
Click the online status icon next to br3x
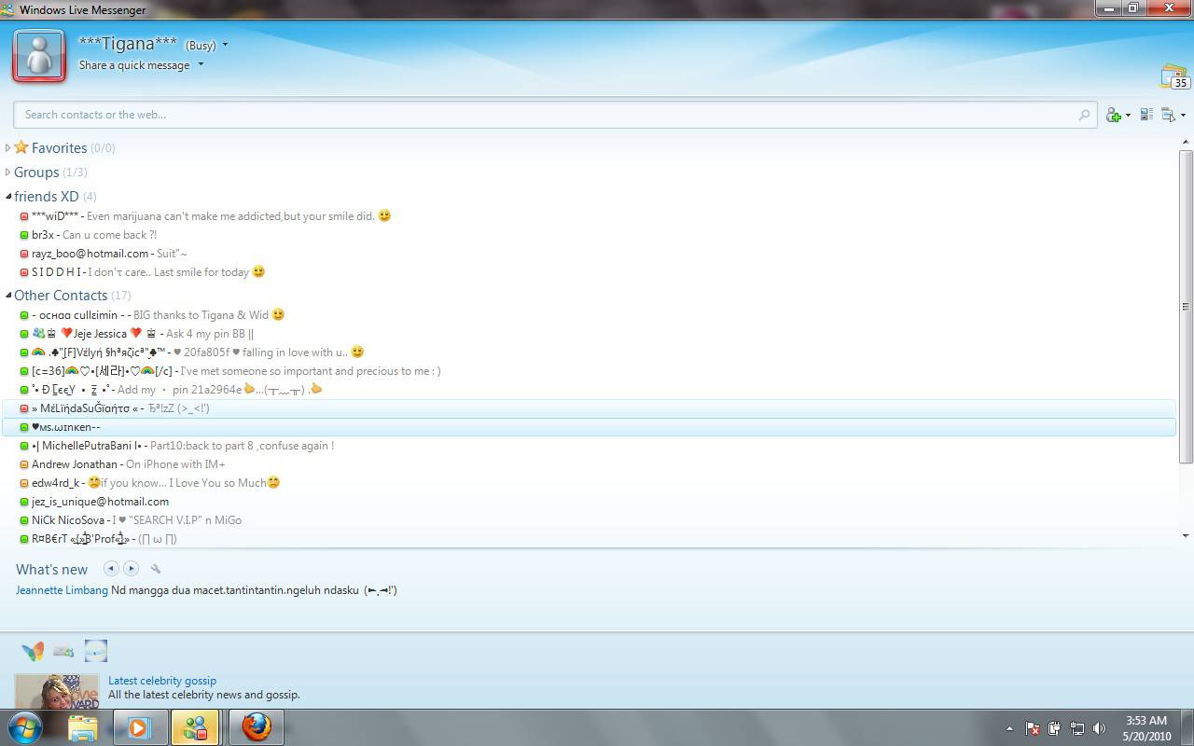pos(24,235)
